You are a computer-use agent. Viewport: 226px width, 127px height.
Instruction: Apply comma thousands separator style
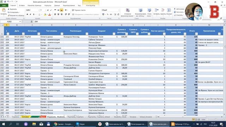click(x=111, y=14)
